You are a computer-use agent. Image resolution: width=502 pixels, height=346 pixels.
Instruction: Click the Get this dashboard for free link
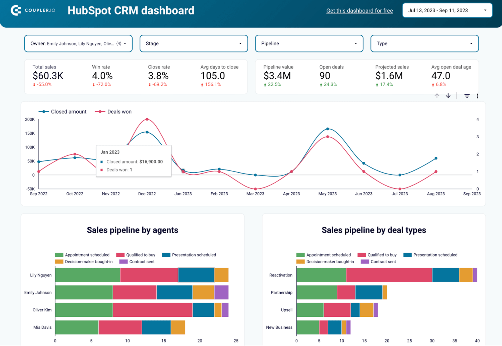[359, 11]
